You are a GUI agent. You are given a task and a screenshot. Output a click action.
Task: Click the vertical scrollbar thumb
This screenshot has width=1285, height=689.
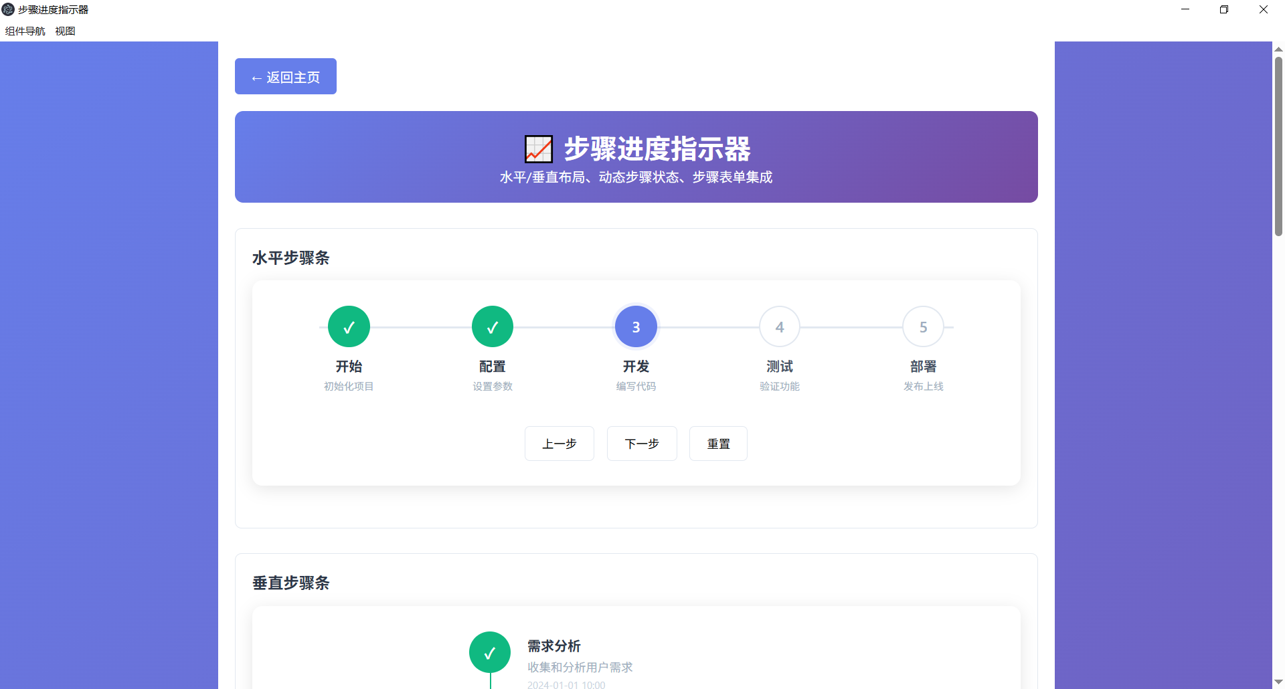pyautogui.click(x=1278, y=146)
